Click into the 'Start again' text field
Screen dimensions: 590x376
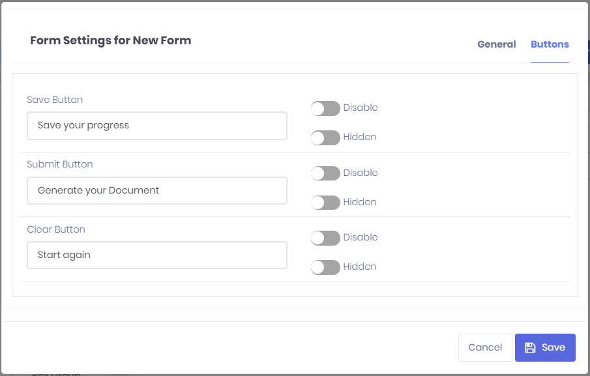point(156,255)
